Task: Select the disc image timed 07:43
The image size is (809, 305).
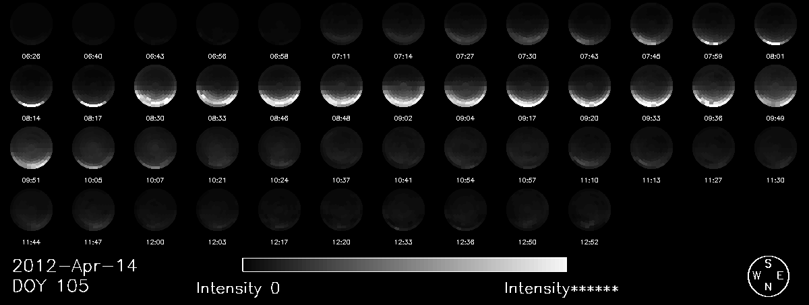Action: pos(590,25)
